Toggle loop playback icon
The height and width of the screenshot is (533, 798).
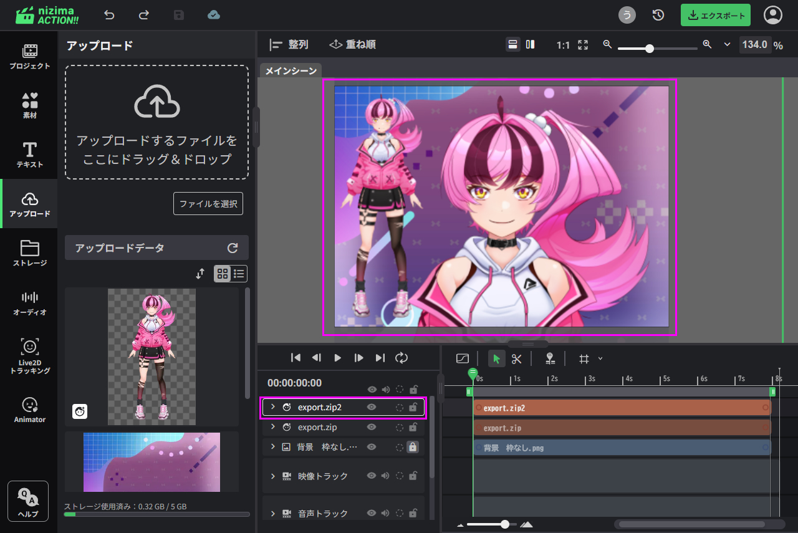401,357
